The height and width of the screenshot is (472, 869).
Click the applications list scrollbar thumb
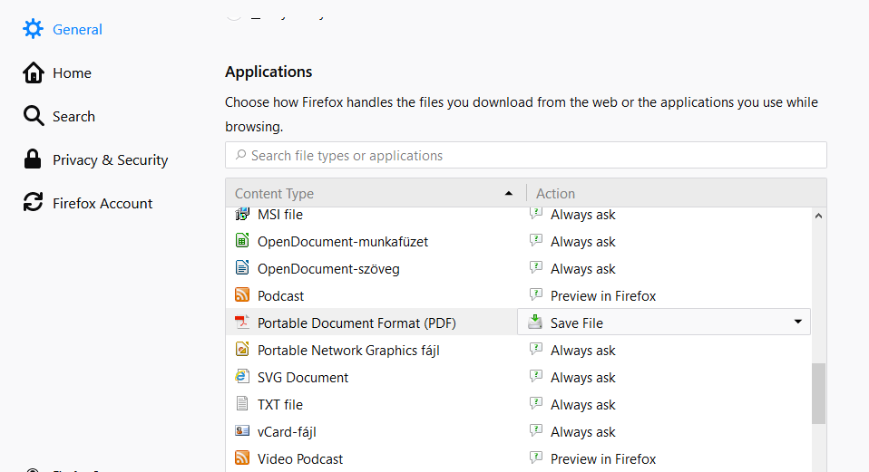pyautogui.click(x=818, y=393)
